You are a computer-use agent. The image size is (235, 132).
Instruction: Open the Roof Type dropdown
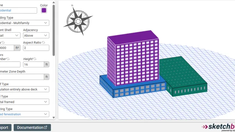pyautogui.click(x=25, y=89)
